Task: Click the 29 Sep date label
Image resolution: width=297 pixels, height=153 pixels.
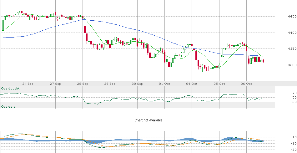Action: (110, 84)
